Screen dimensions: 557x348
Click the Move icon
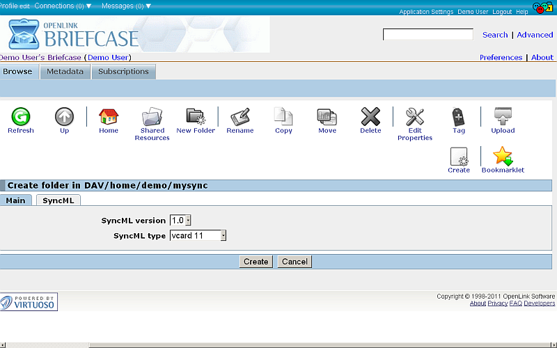327,117
